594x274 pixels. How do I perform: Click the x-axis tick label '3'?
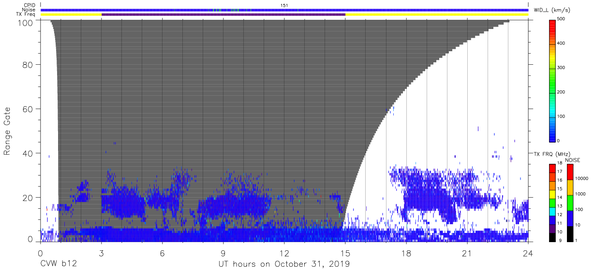[x=101, y=253]
